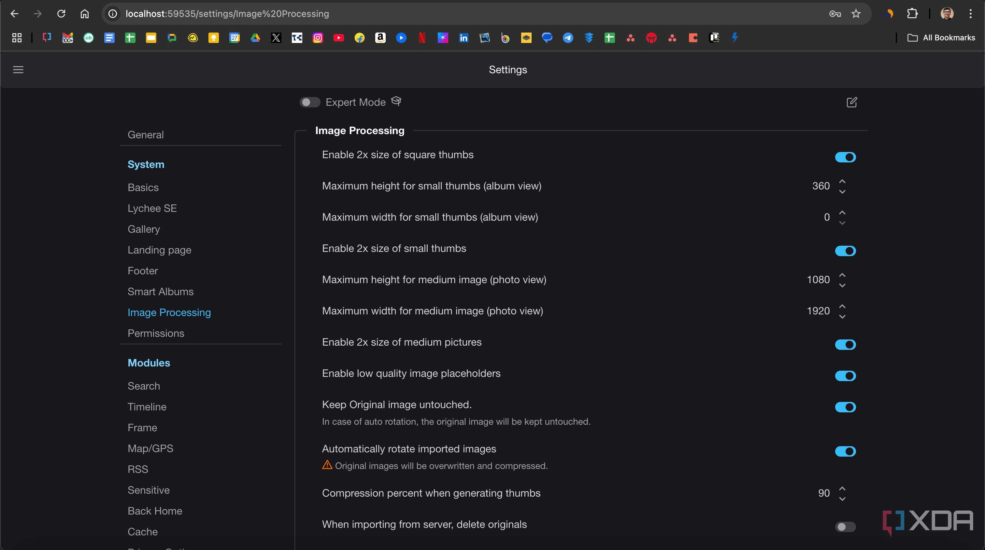The width and height of the screenshot is (985, 550).
Task: Toggle Expert Mode switch
Action: [310, 103]
